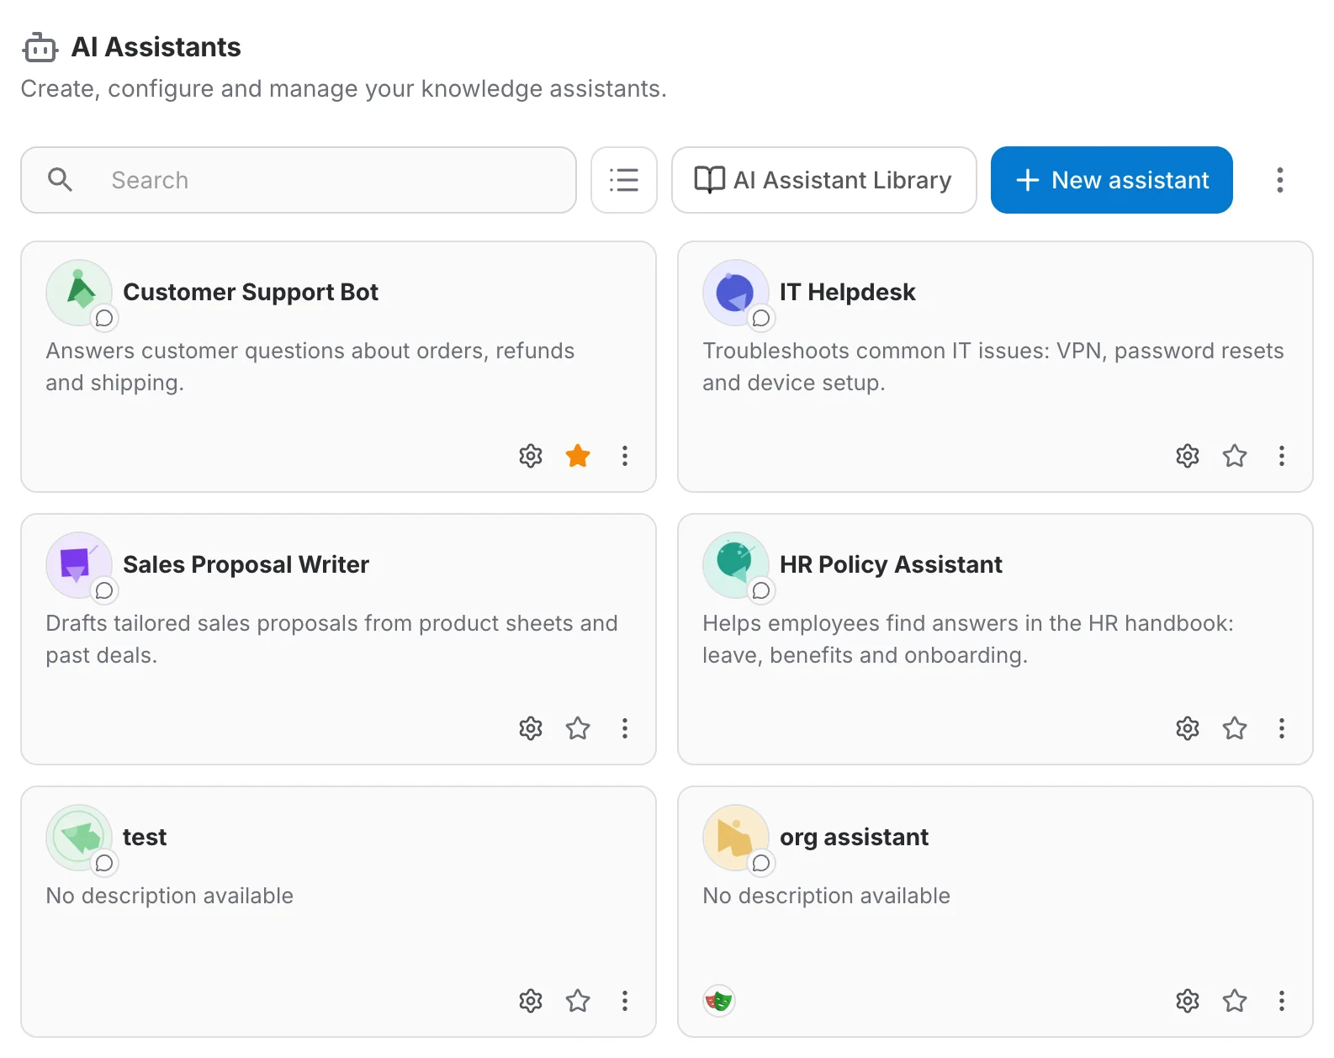Viewport: 1334px width, 1058px height.
Task: Click the magnifier search icon
Action: pos(60,179)
